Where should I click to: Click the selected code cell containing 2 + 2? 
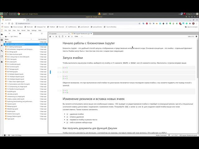click(128, 72)
